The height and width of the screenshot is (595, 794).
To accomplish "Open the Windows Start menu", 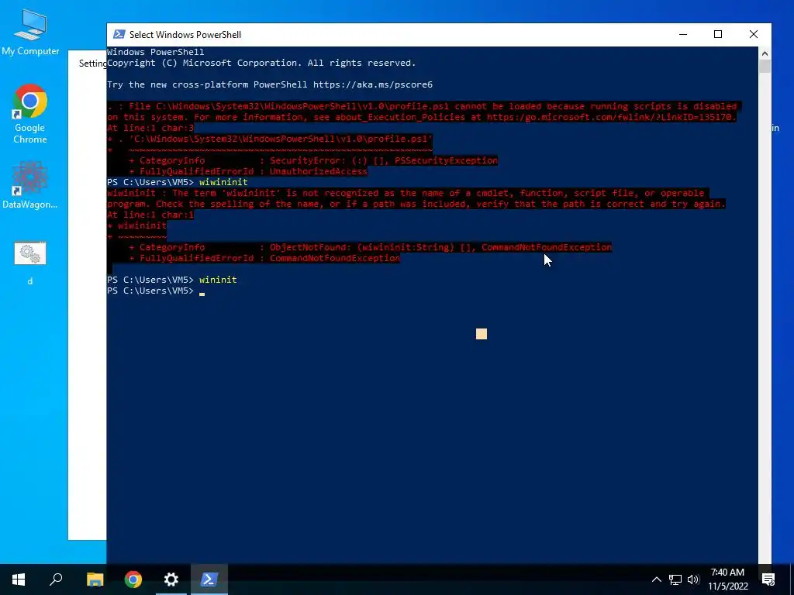I will (x=19, y=580).
